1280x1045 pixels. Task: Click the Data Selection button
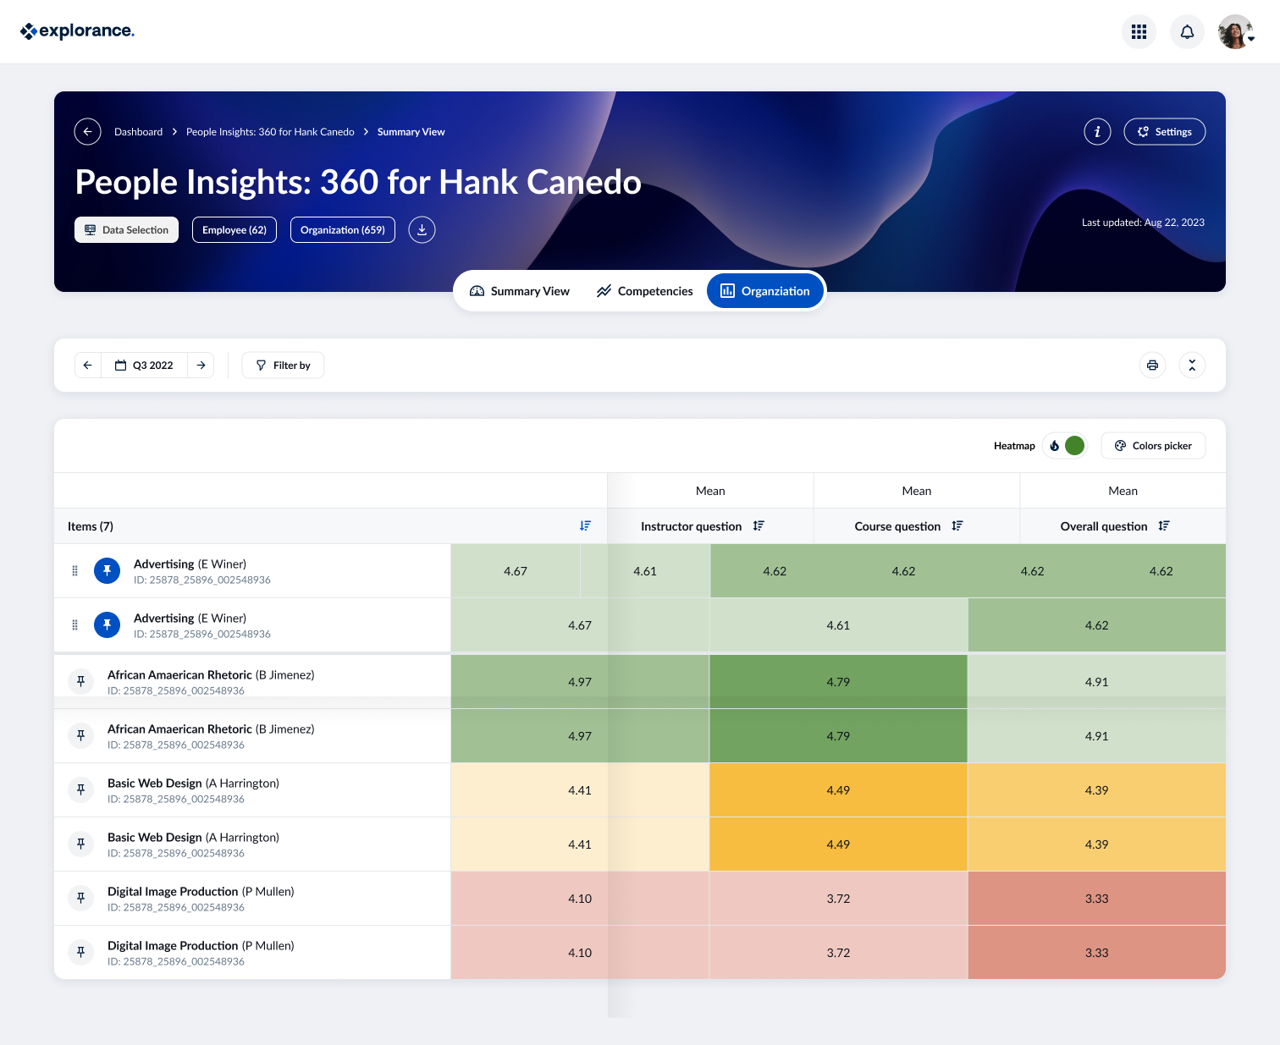coord(126,230)
